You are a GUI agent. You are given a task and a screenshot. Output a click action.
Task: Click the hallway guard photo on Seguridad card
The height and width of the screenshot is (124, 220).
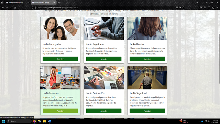click(x=147, y=78)
